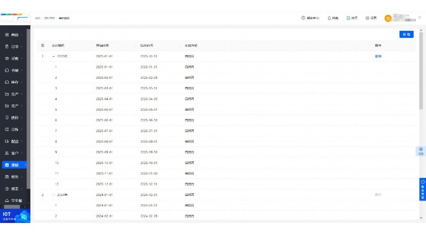
Task: Expand the 订单 menu chevron
Action: pos(21,46)
